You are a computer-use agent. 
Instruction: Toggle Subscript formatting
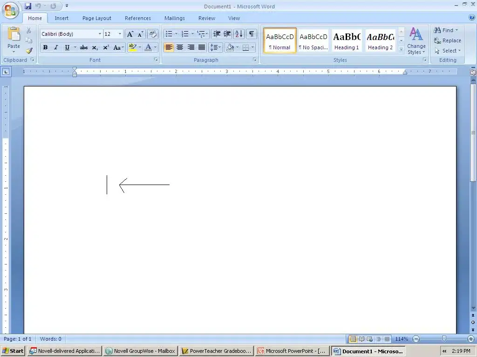tap(95, 48)
